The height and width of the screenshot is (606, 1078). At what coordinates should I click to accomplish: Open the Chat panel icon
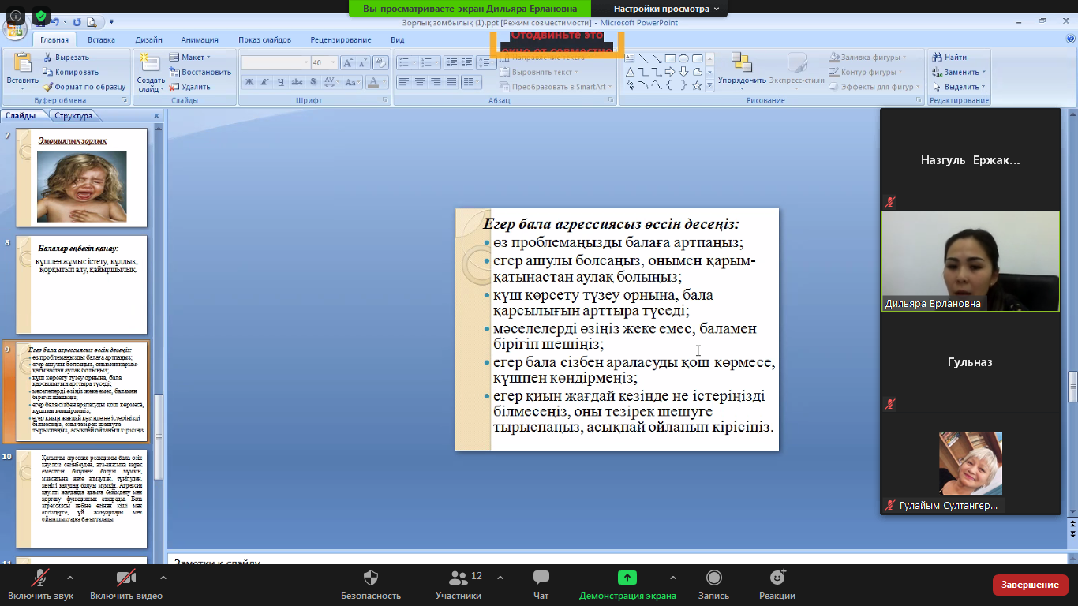tap(541, 578)
